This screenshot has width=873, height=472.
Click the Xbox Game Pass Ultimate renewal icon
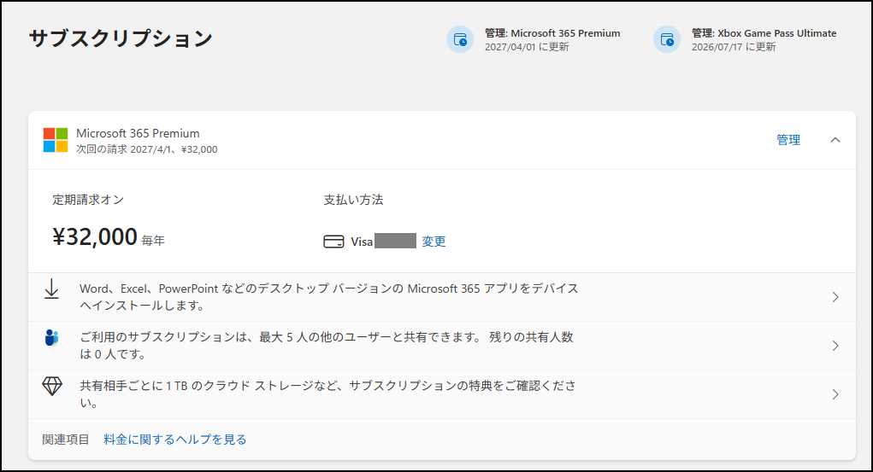point(666,39)
